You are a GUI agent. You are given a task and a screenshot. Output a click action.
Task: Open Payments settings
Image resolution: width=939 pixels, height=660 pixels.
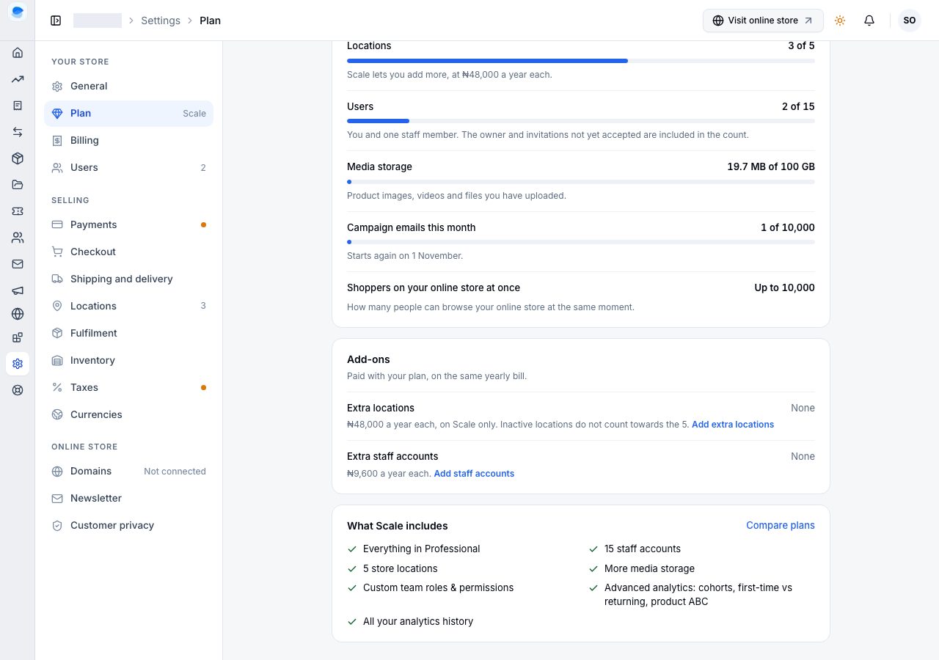129,225
